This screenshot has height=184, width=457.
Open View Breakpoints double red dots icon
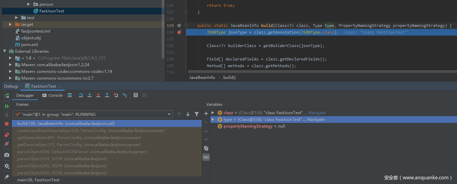point(7,135)
